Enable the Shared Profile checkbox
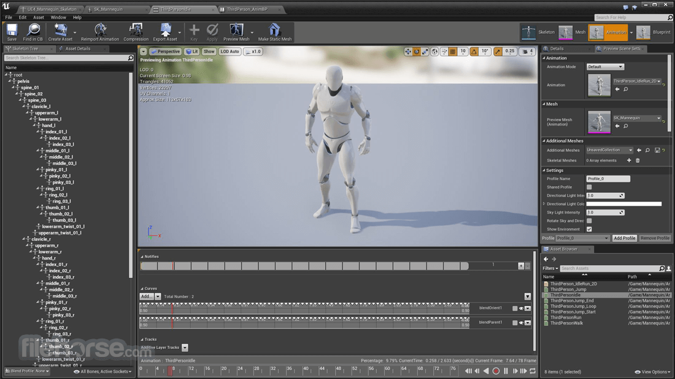The height and width of the screenshot is (379, 675). 589,187
